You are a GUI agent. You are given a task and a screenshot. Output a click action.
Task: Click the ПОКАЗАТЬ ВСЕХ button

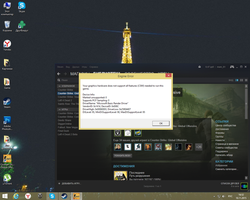(122, 156)
